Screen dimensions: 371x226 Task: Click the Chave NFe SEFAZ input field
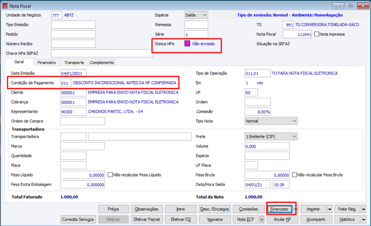pos(102,53)
